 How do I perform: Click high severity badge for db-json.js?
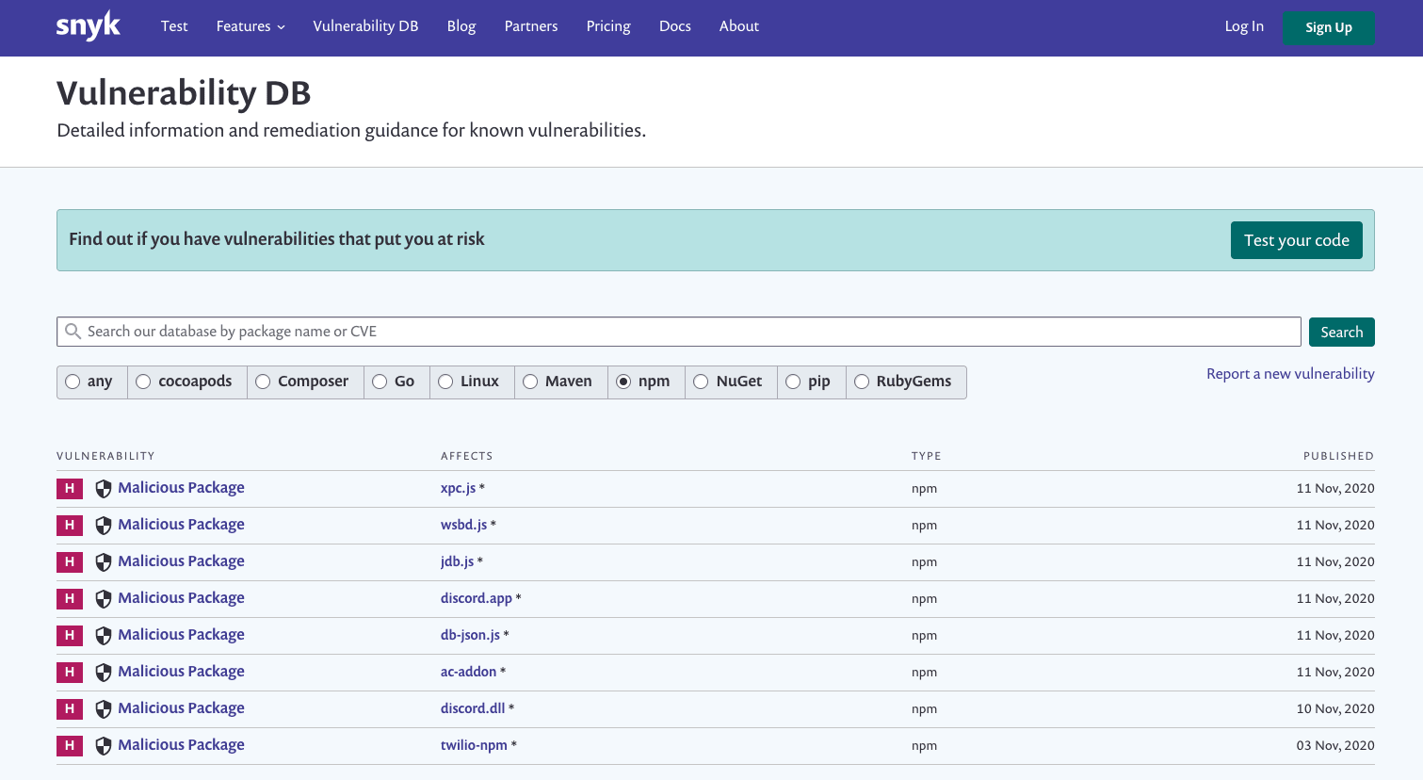tap(70, 635)
